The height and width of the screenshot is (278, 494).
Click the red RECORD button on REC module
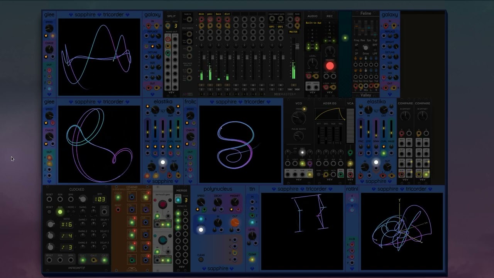pos(330,66)
